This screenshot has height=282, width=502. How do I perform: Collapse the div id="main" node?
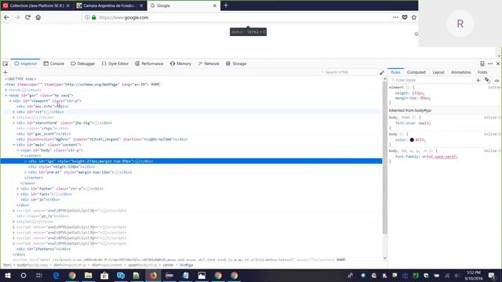click(14, 145)
